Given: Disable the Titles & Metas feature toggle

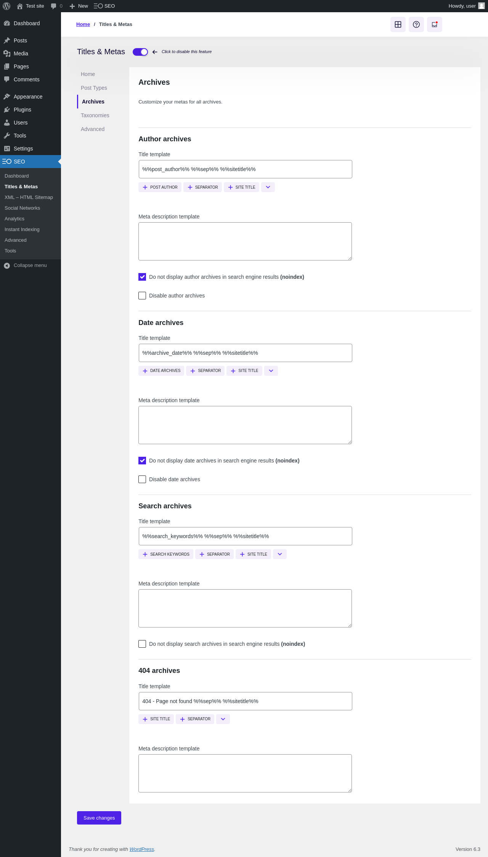Looking at the screenshot, I should tap(140, 52).
